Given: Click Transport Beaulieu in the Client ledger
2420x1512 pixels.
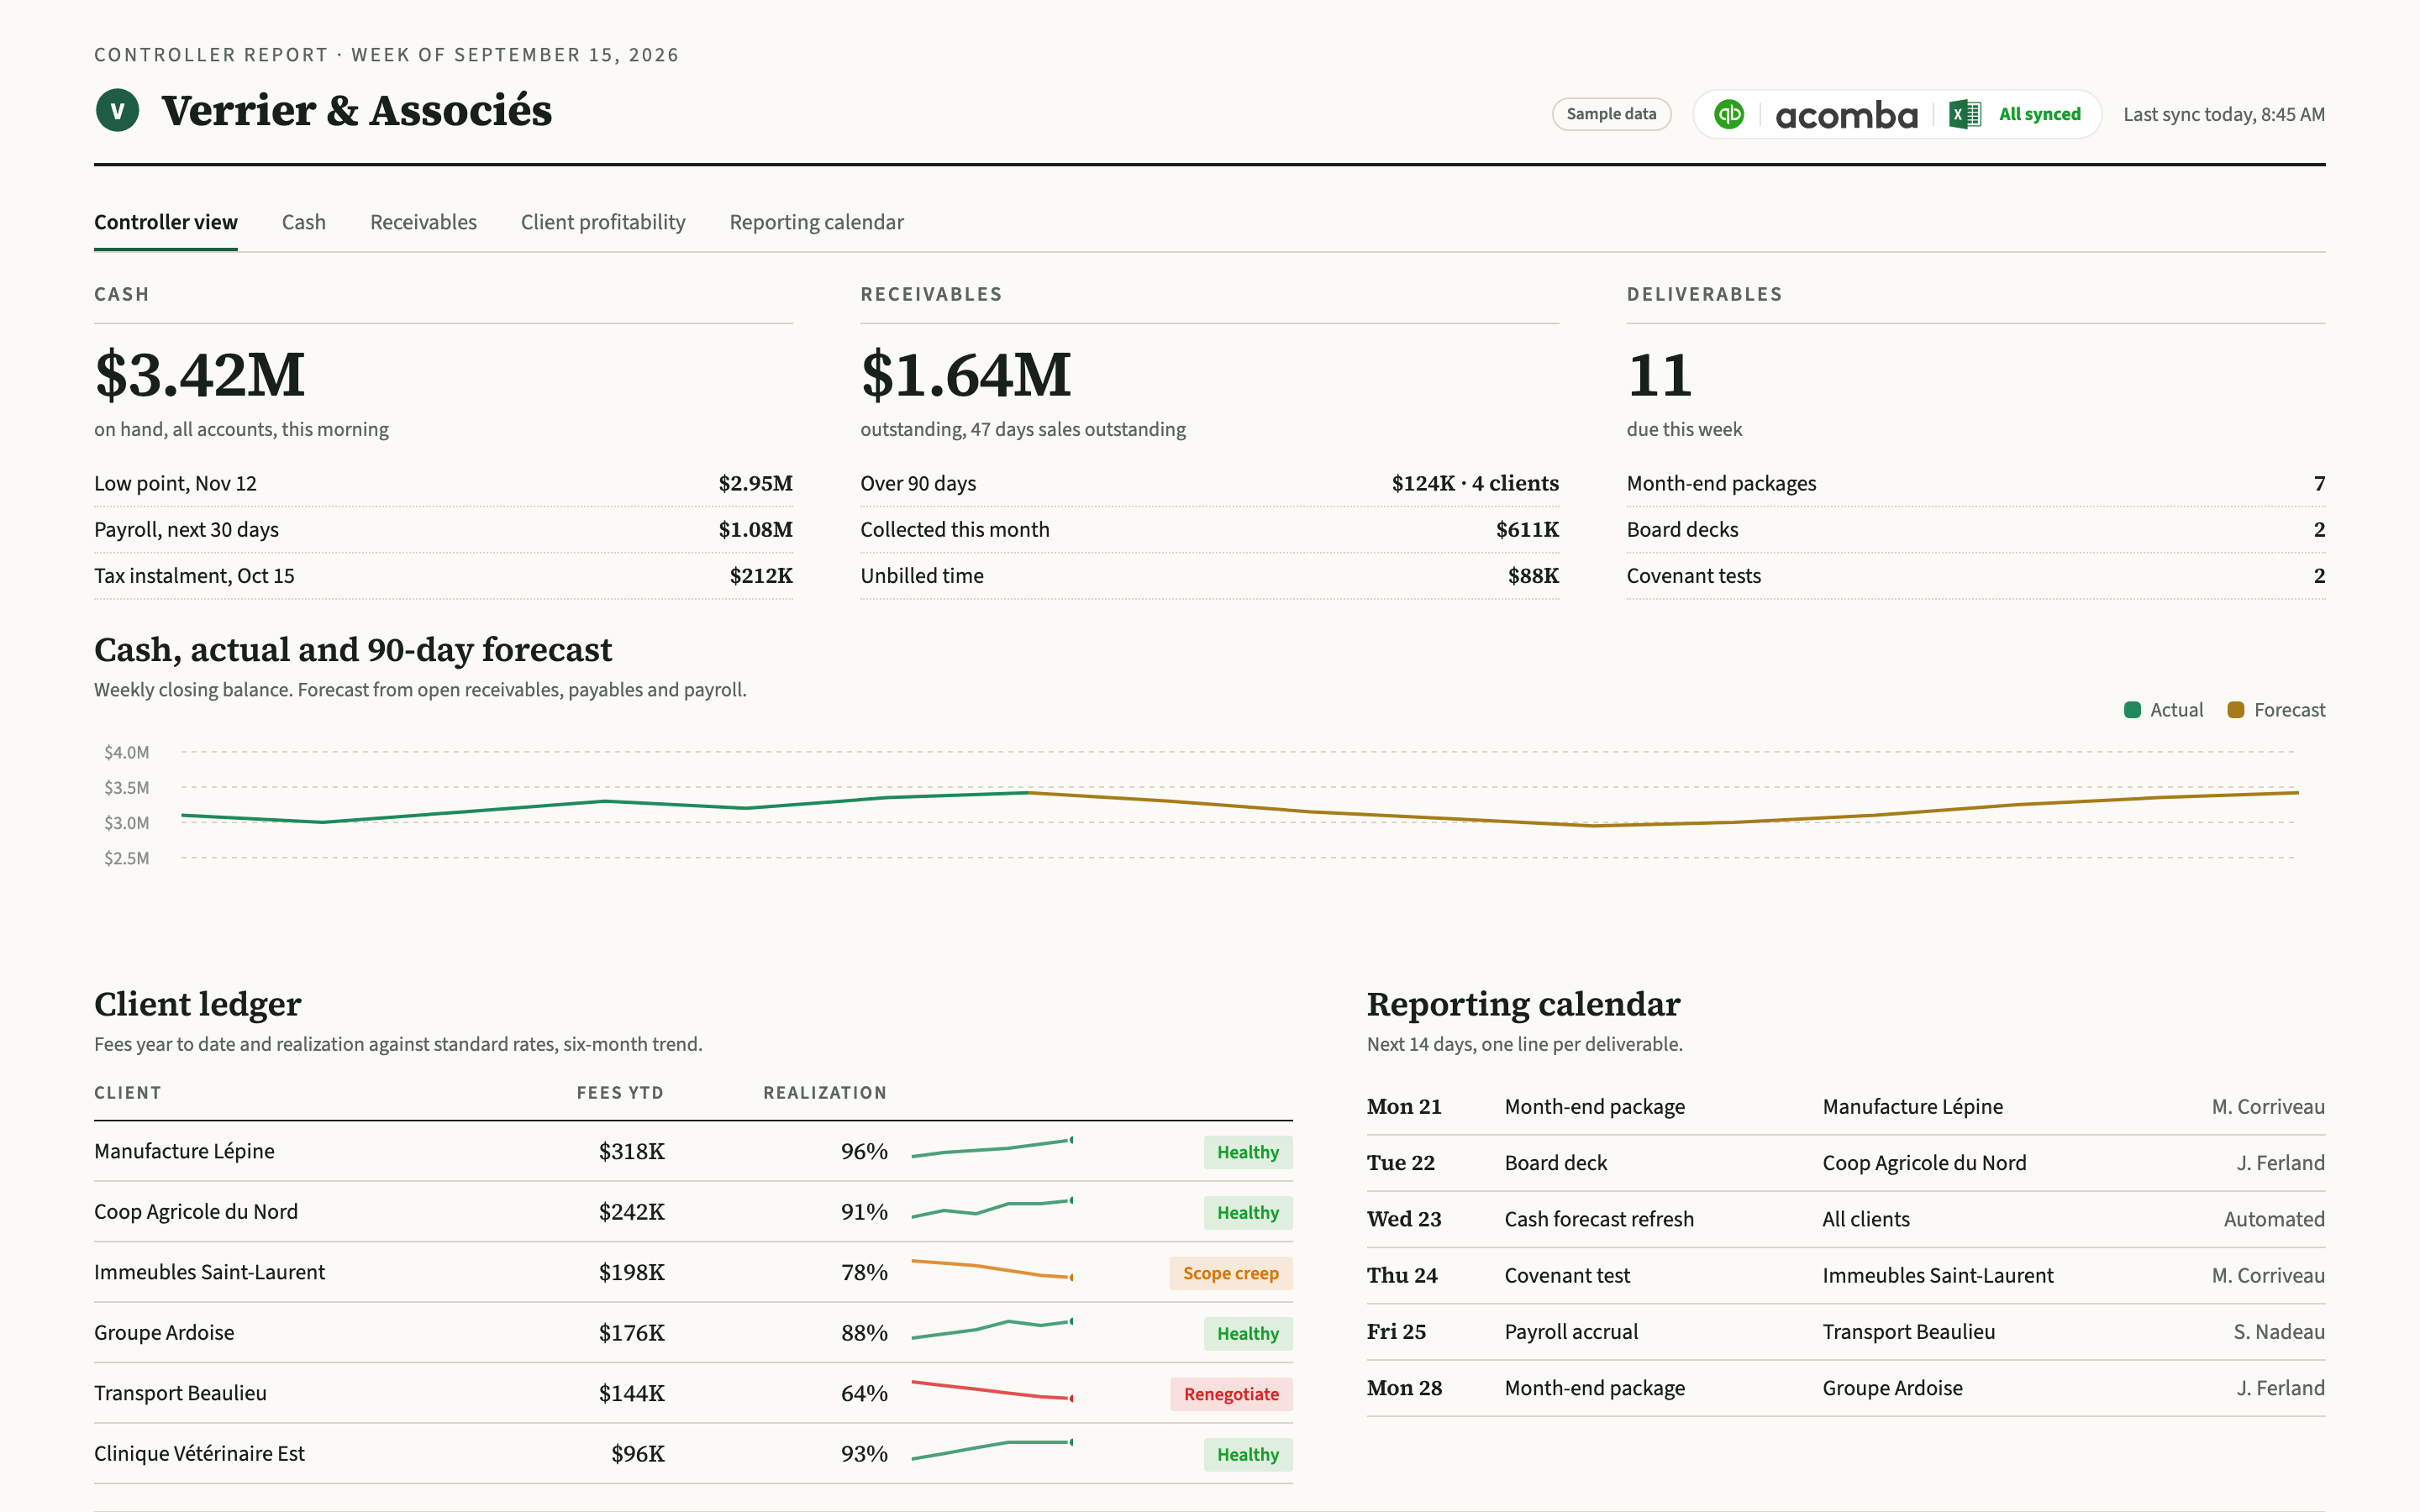Looking at the screenshot, I should coord(180,1394).
